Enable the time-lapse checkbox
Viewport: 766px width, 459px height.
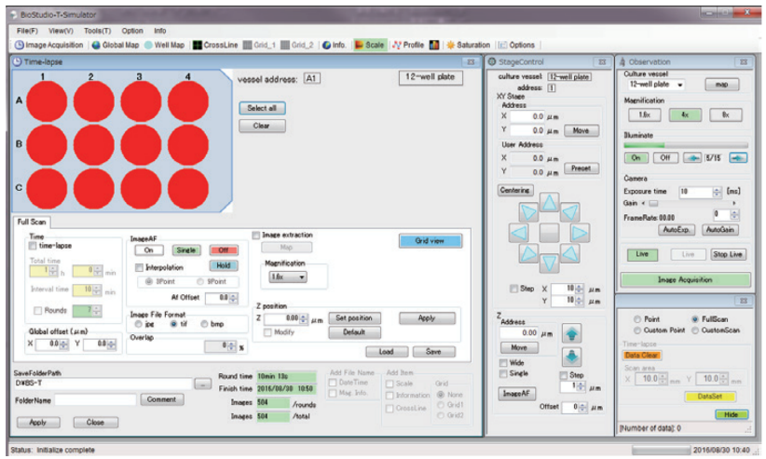(x=33, y=246)
